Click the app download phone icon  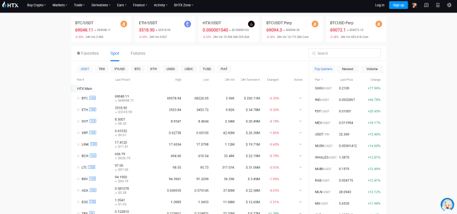click(437, 5)
